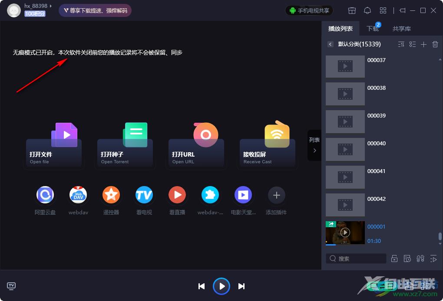
Task: Open the four-square apps grid icon
Action: coord(383,10)
